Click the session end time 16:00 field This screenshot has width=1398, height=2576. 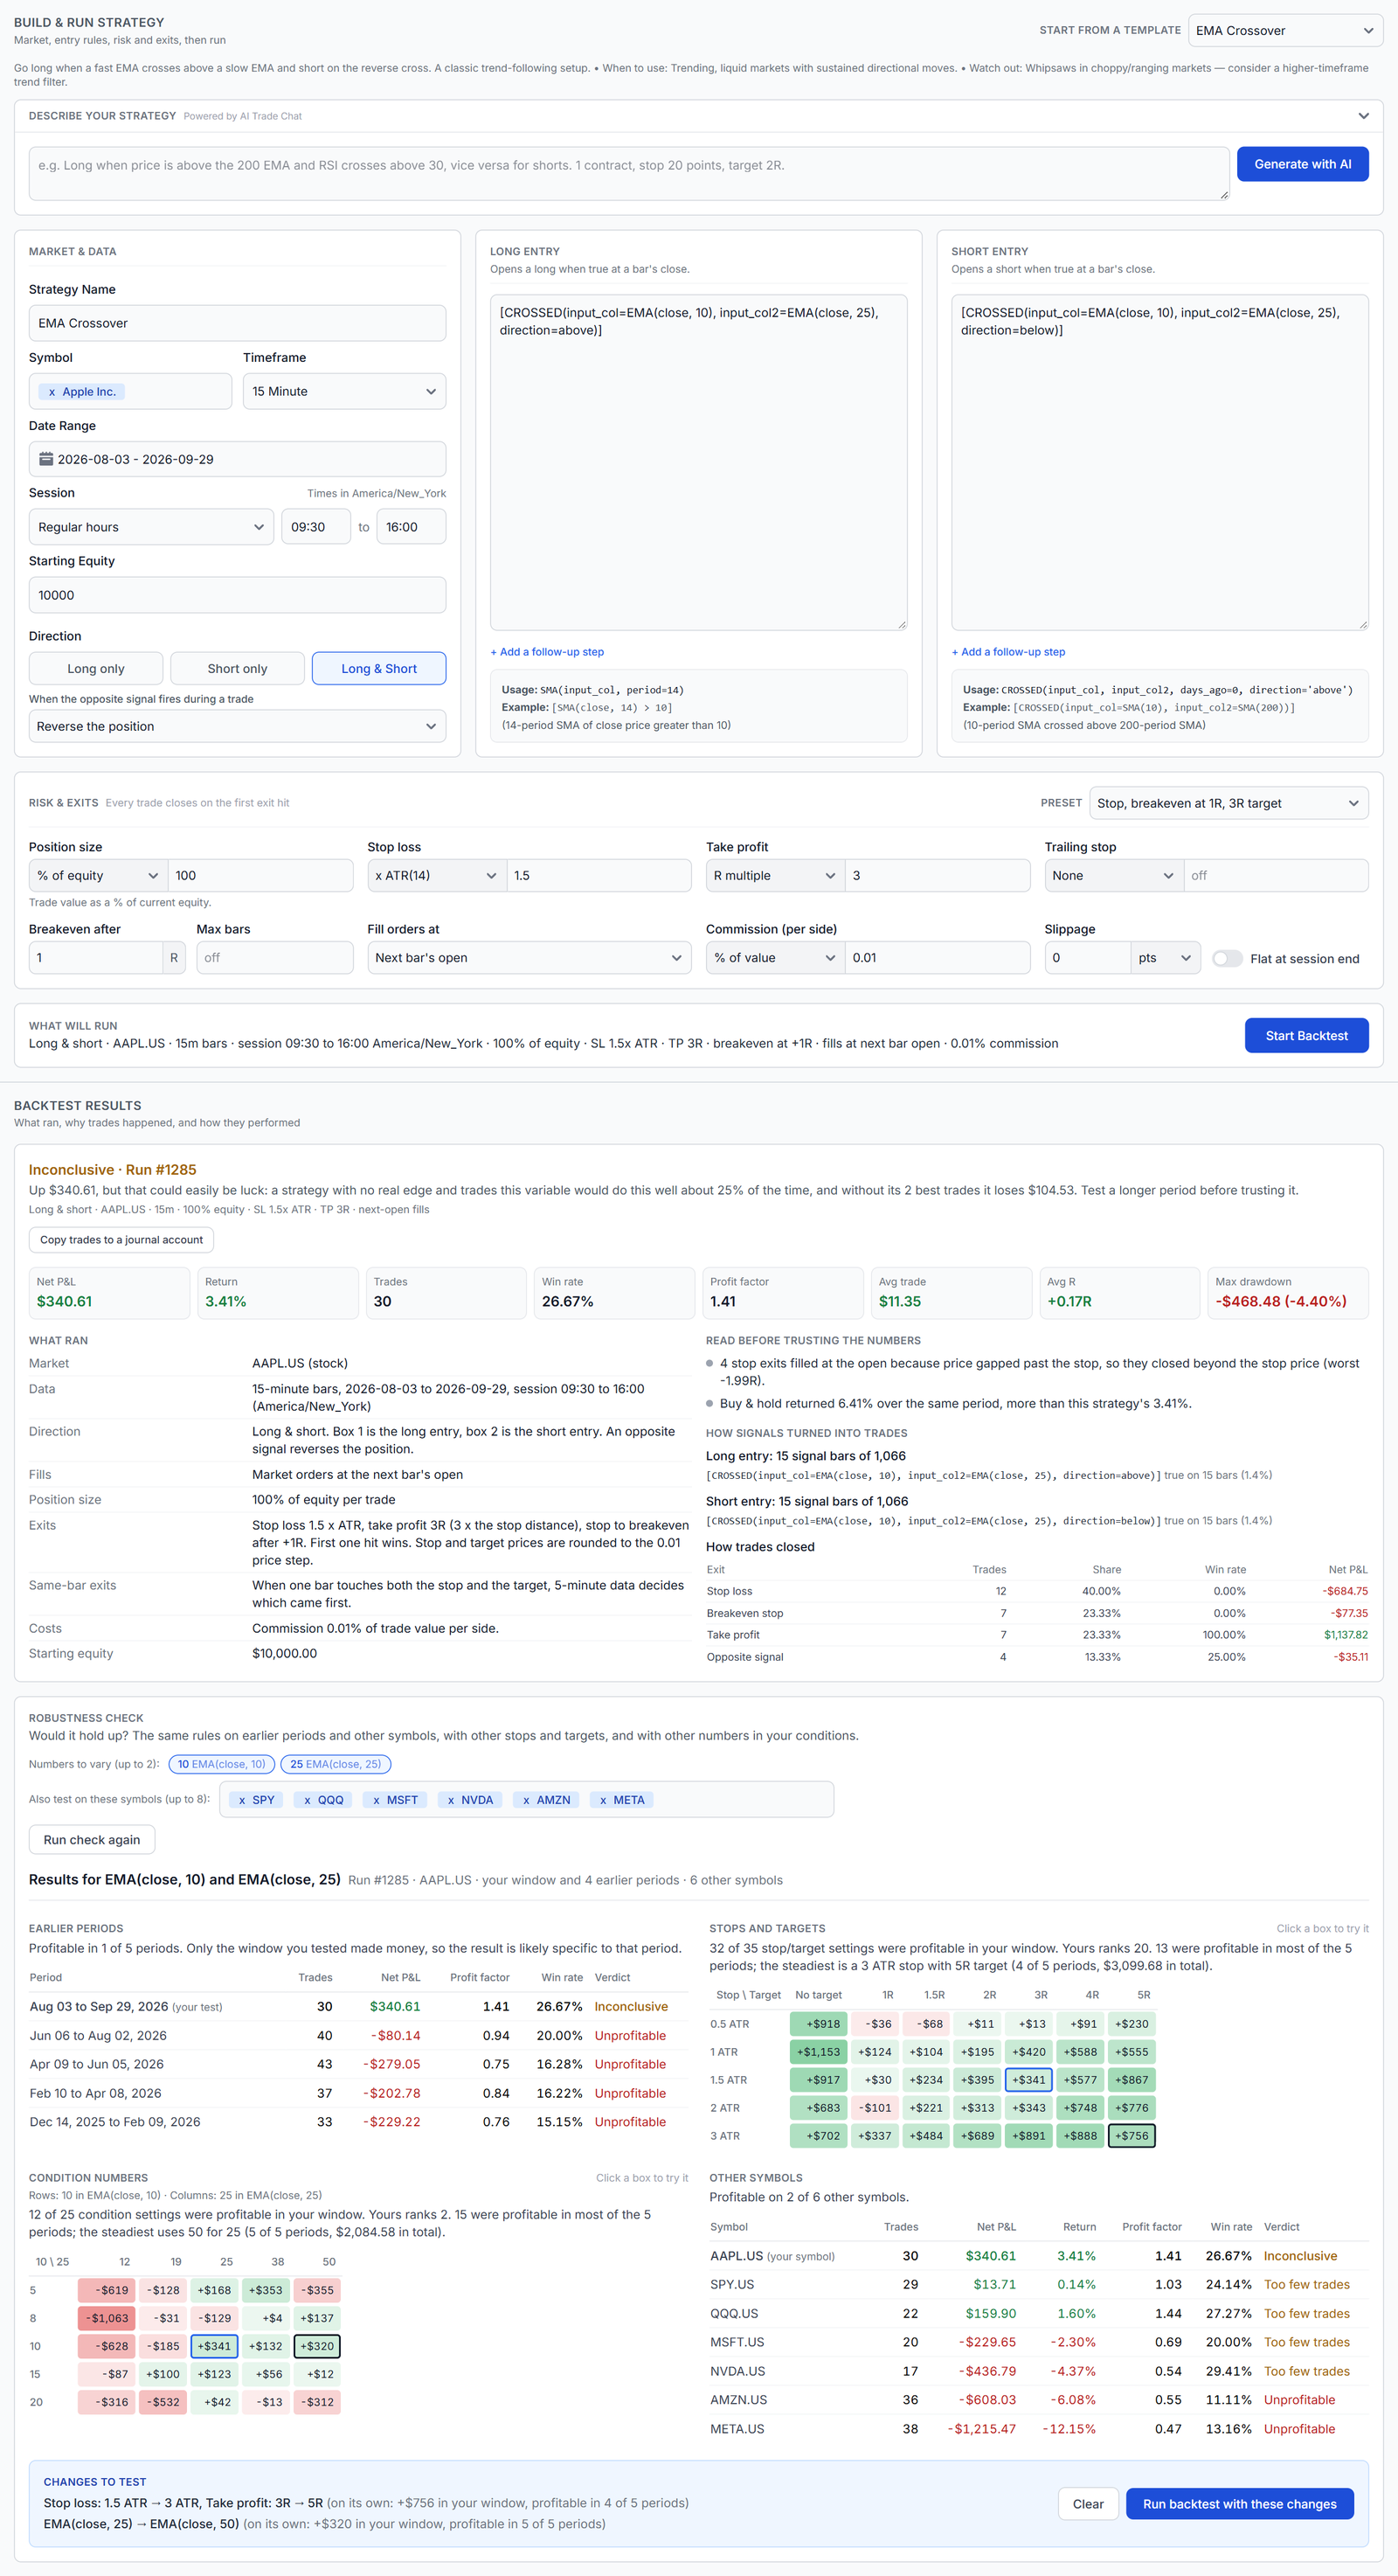point(411,527)
